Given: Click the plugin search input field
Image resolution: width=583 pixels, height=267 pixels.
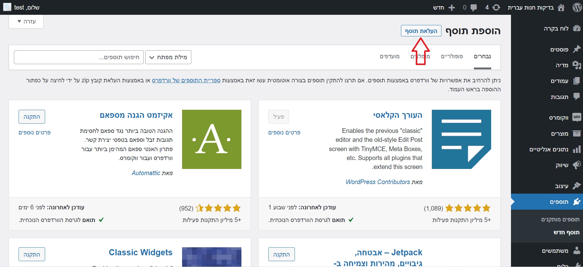Looking at the screenshot, I should (79, 57).
